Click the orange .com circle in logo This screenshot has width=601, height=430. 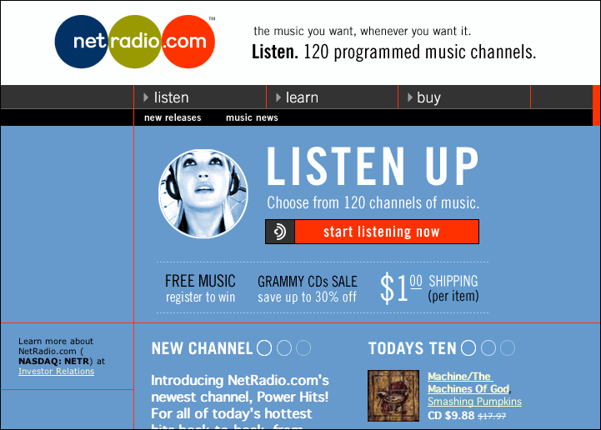point(188,42)
